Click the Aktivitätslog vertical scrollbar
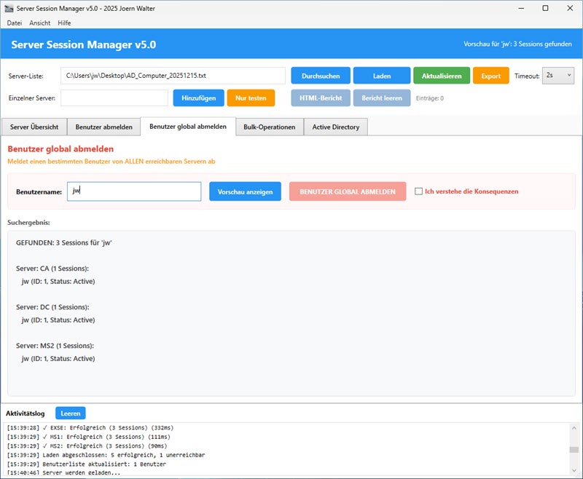Screen dimensions: 583x479 574,449
